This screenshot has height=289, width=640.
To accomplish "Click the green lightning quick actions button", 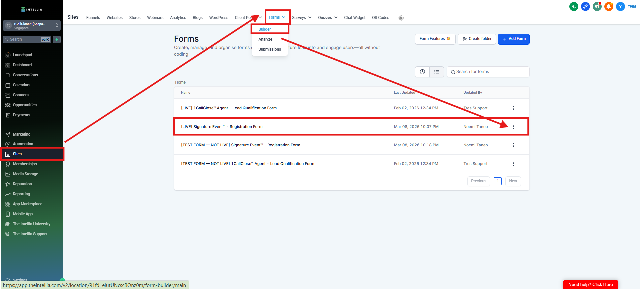I will [57, 40].
